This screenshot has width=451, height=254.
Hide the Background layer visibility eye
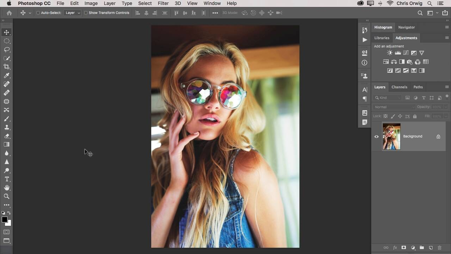tap(376, 137)
